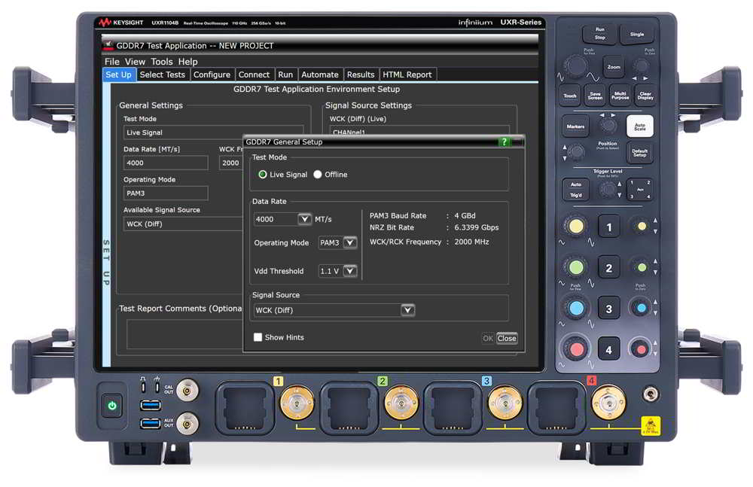Expand the Operating Mode PAM3 dropdown
This screenshot has height=487, width=753.
pos(349,242)
